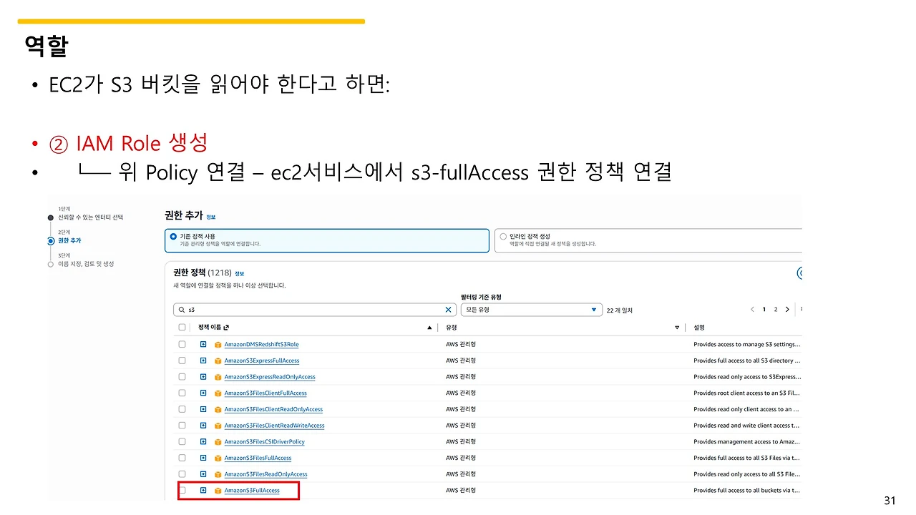Toggle the select-all policies header checkbox
The width and height of the screenshot is (916, 515).
click(x=182, y=328)
